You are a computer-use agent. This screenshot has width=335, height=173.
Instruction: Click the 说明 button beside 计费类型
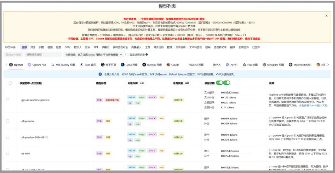[x=187, y=83]
